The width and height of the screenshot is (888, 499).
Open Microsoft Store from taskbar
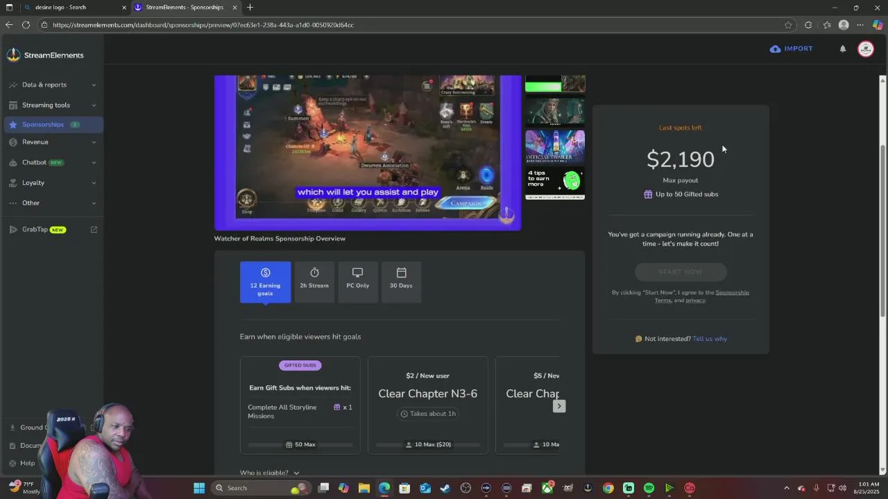(x=404, y=488)
